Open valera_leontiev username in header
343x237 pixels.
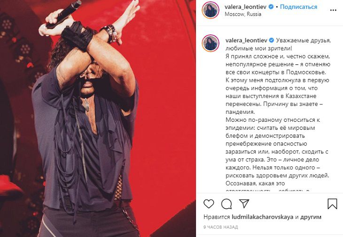(245, 7)
